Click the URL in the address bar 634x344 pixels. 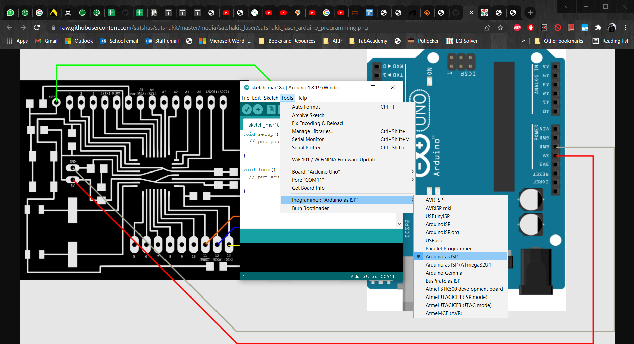tap(214, 28)
